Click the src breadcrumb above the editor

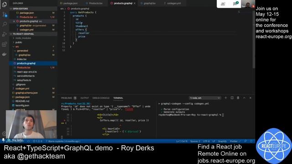(x=62, y=9)
